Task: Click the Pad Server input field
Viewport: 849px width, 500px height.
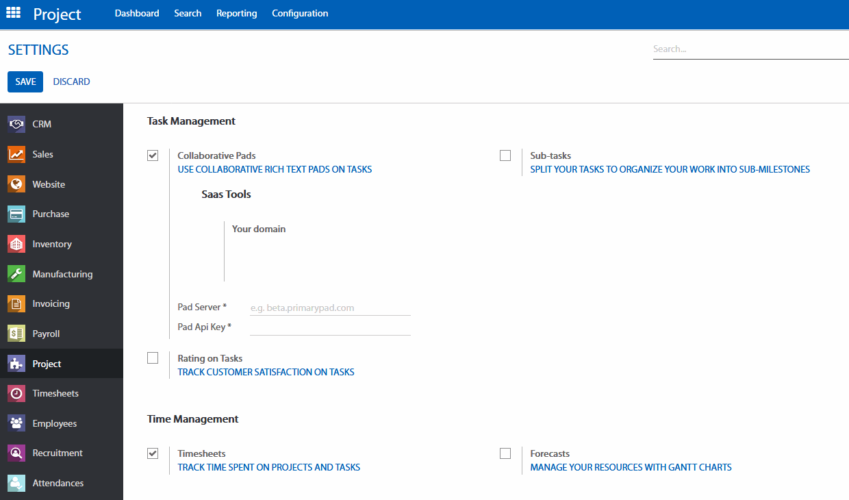Action: 330,308
